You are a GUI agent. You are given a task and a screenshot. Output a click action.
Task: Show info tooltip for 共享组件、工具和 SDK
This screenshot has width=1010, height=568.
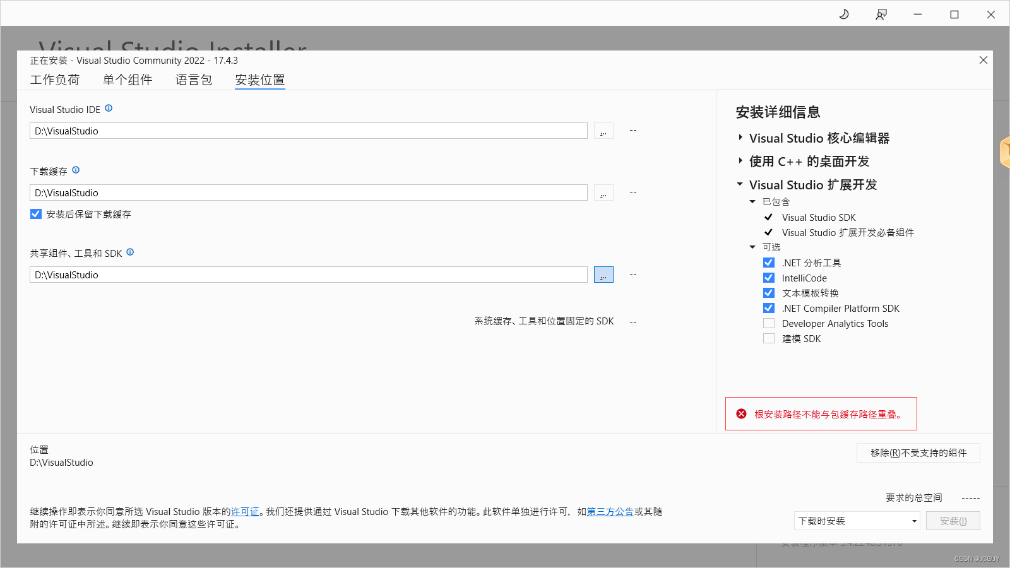pos(130,252)
